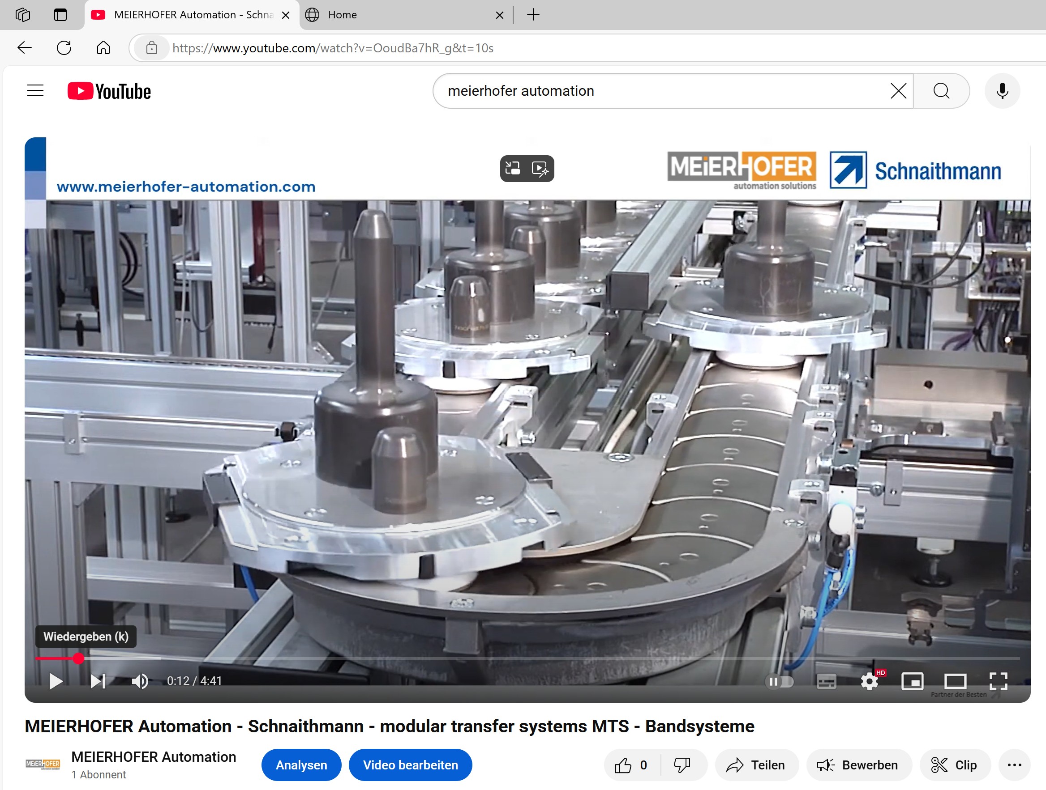Skip to next video

[98, 681]
